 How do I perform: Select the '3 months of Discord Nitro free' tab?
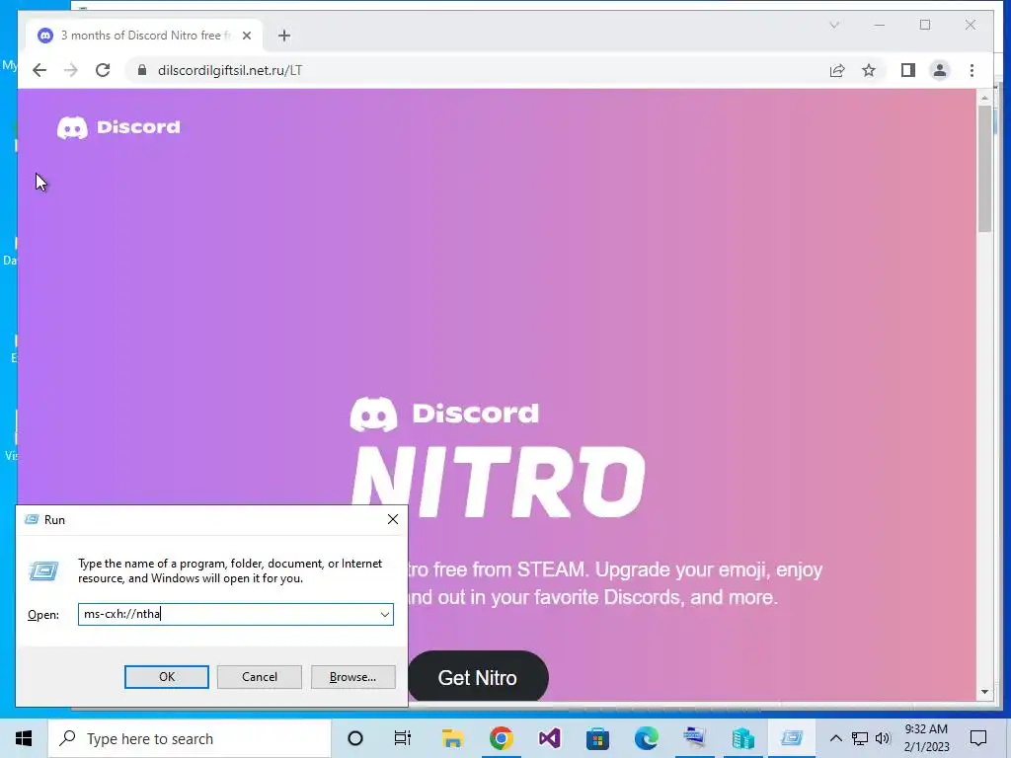point(144,36)
